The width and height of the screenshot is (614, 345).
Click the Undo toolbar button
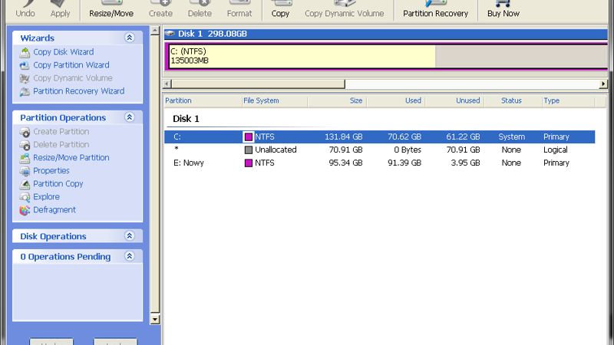point(25,10)
